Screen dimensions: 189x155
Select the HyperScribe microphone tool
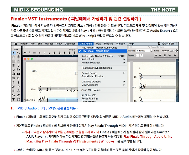point(18,70)
